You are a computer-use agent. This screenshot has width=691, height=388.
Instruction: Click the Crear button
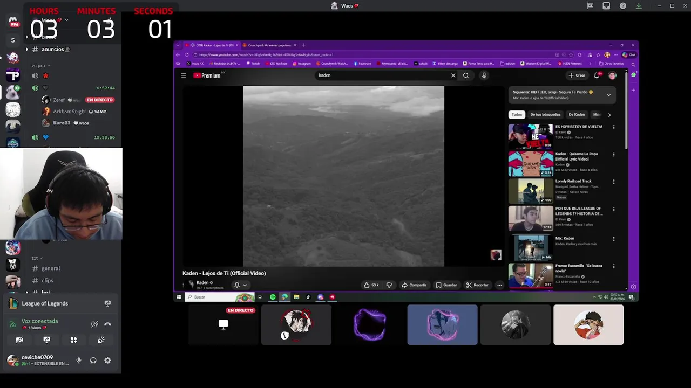(x=577, y=75)
